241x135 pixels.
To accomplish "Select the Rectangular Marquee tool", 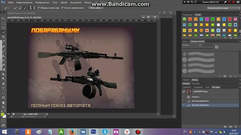I will point(3,23).
